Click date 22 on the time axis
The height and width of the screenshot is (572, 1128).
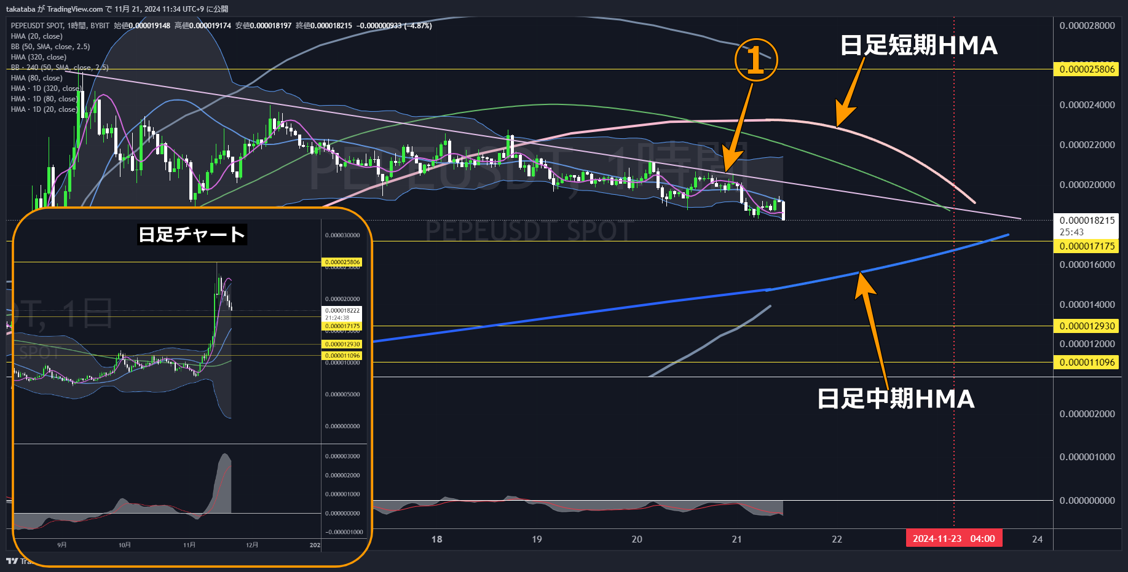tap(837, 539)
